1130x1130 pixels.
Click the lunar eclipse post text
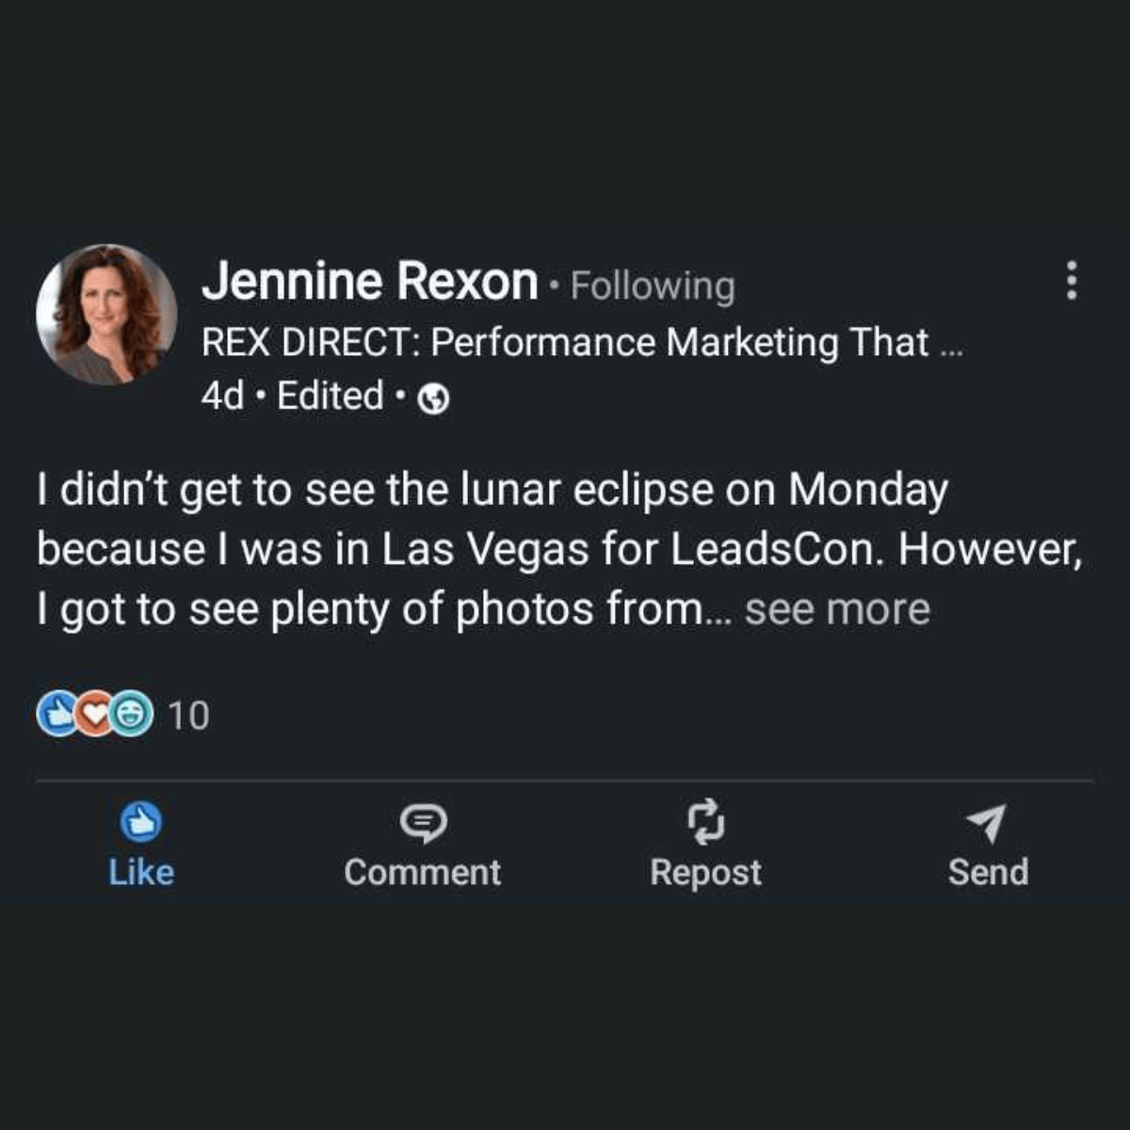(x=559, y=550)
